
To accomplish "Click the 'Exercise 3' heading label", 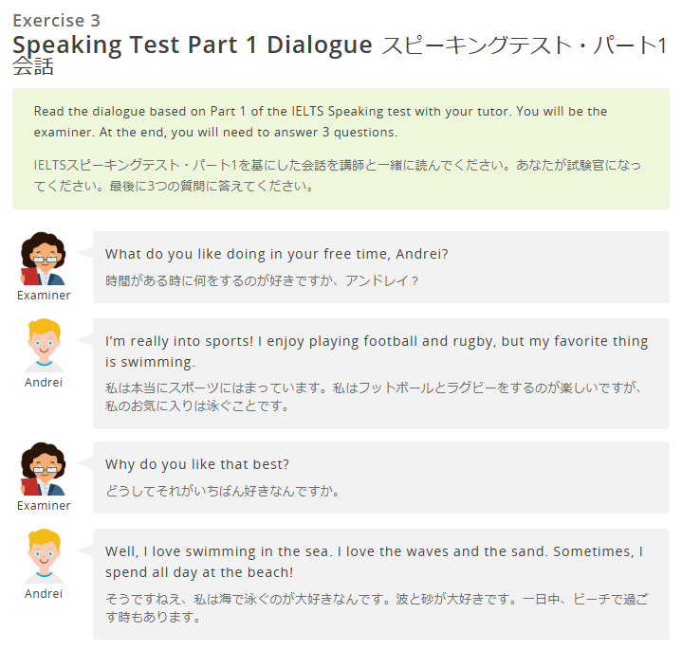I will pos(57,21).
